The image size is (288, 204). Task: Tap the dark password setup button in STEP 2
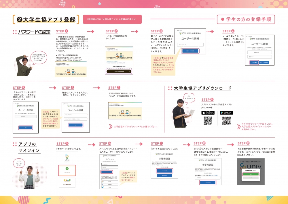(119, 71)
